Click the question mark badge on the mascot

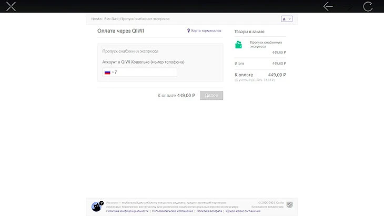pyautogui.click(x=102, y=203)
